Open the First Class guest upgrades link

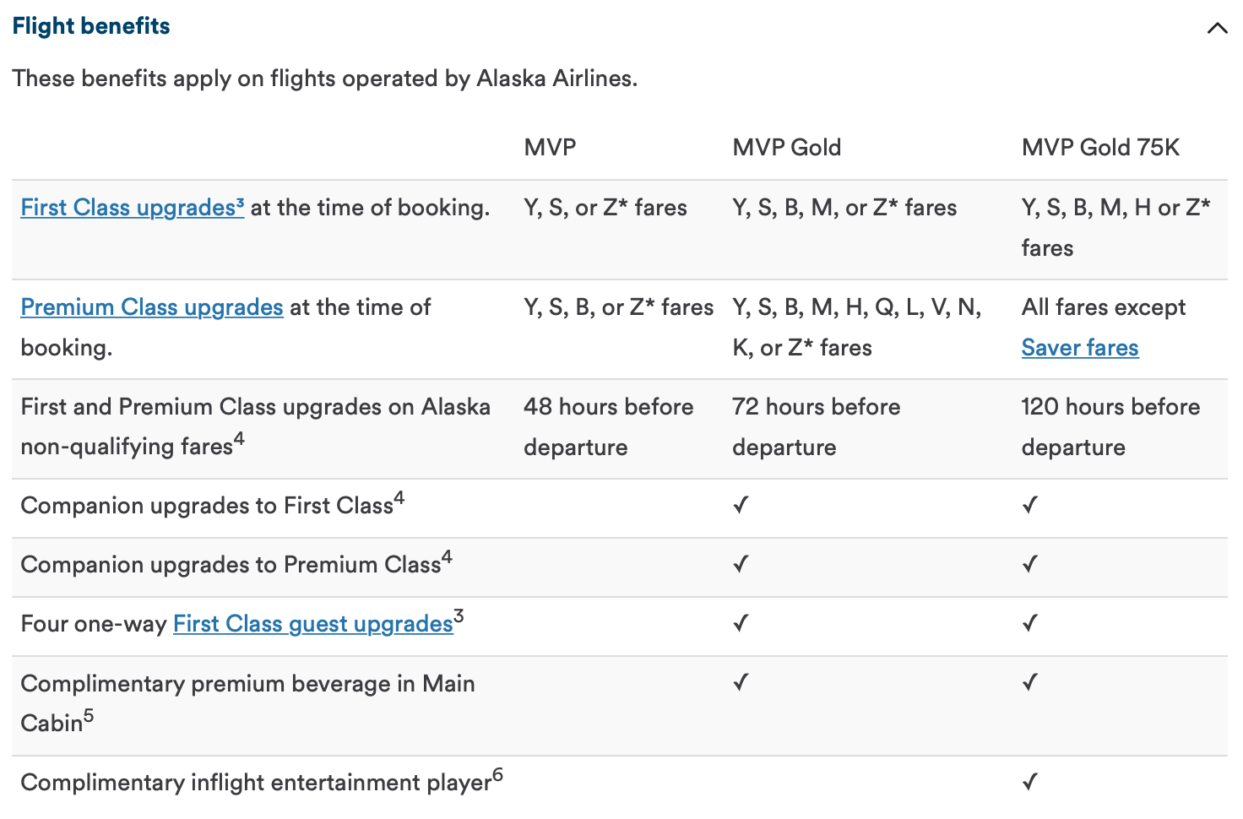(313, 624)
